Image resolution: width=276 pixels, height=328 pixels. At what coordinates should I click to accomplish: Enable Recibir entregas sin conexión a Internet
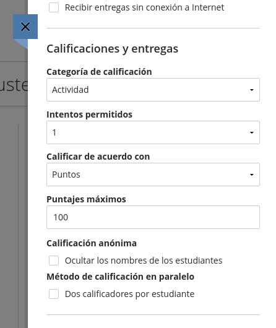54,8
